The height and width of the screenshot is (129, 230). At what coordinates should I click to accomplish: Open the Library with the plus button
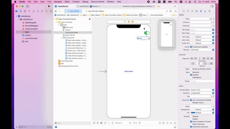175,6
